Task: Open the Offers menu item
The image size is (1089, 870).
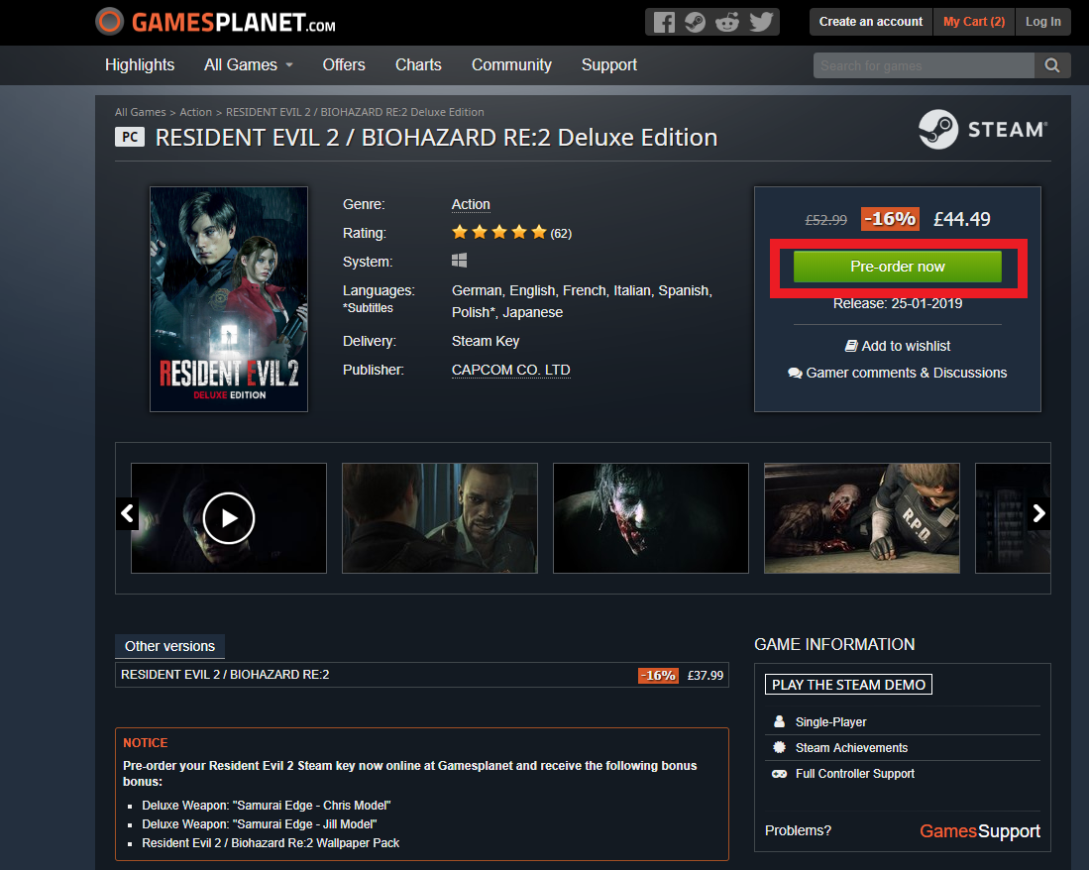Action: [x=344, y=64]
